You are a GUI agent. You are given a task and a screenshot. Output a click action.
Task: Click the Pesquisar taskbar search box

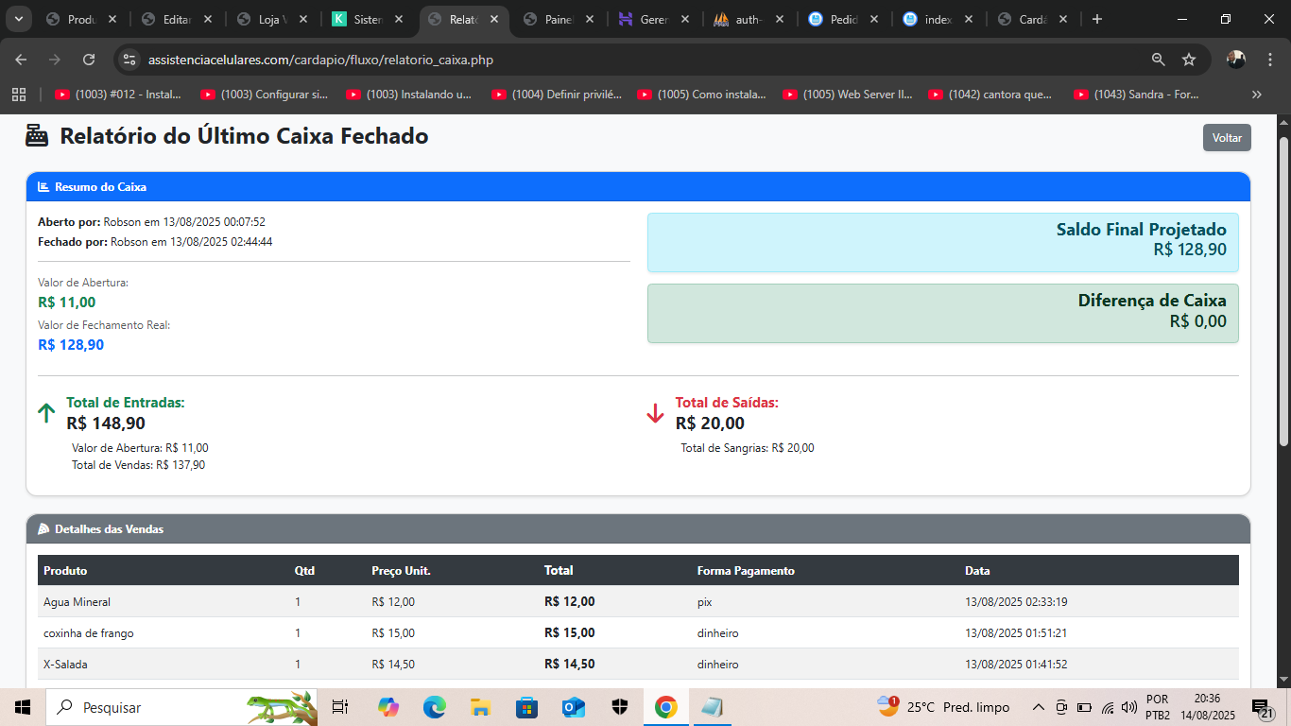coord(182,707)
